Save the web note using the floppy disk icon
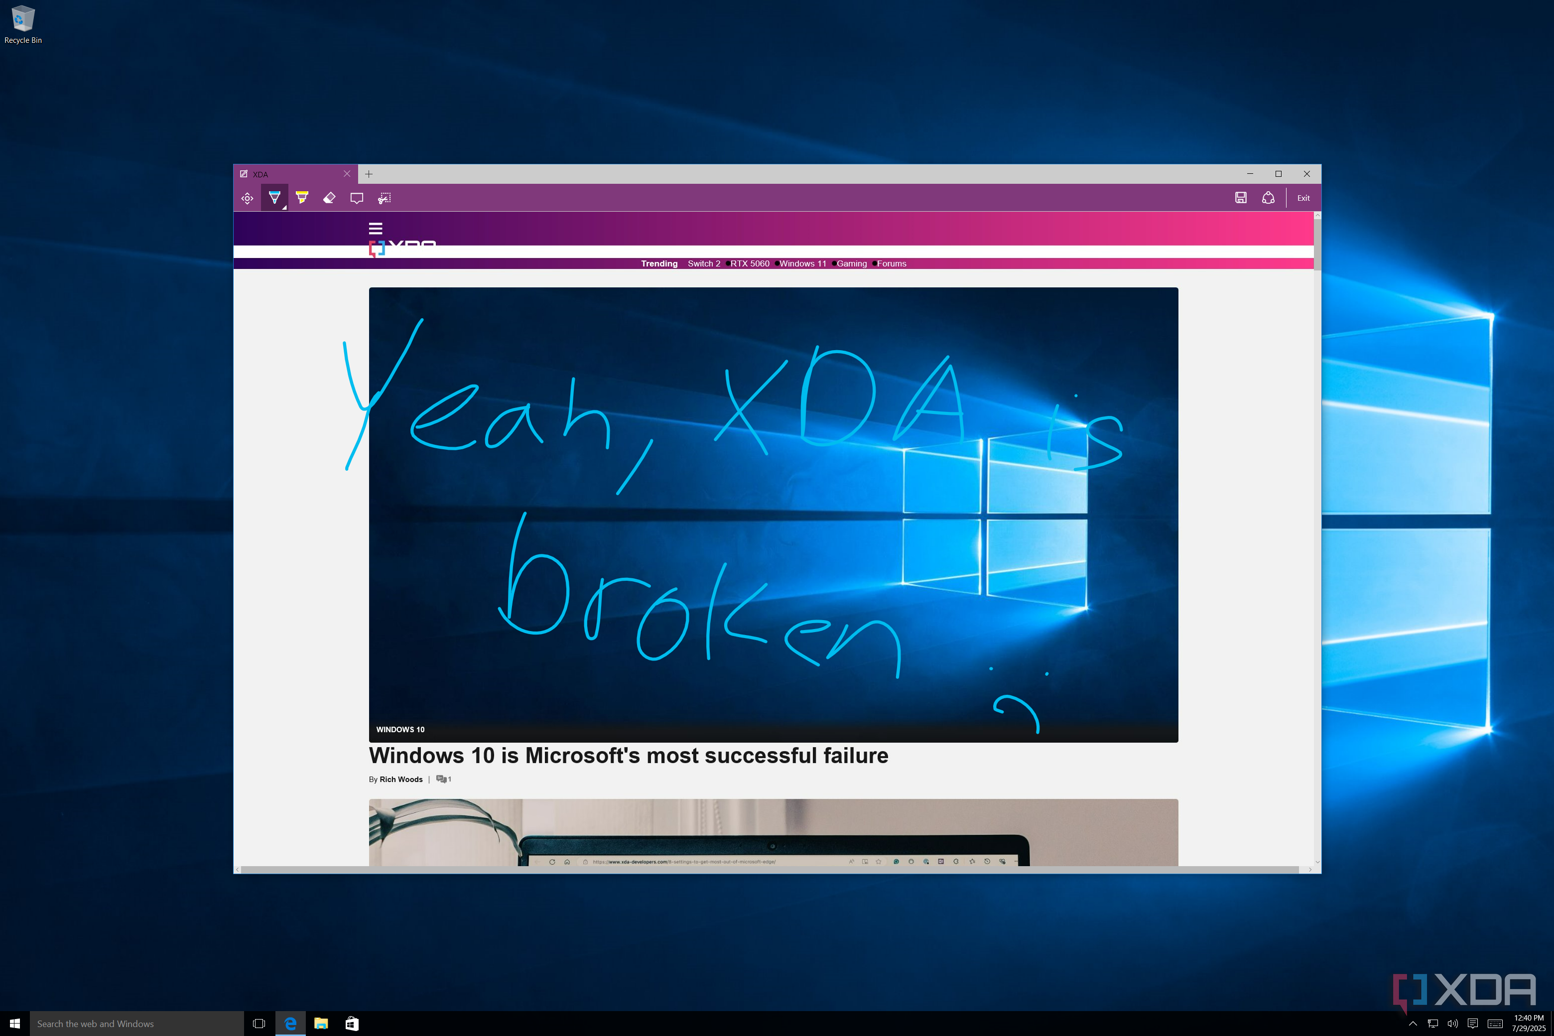Image resolution: width=1554 pixels, height=1036 pixels. 1241,198
